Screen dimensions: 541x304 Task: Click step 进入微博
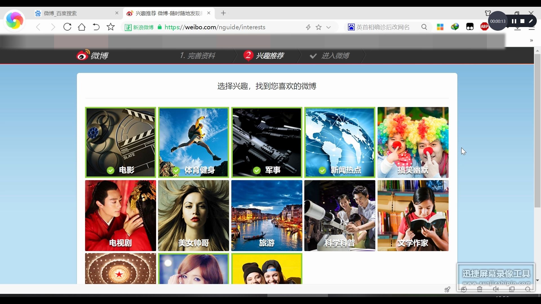pos(329,56)
